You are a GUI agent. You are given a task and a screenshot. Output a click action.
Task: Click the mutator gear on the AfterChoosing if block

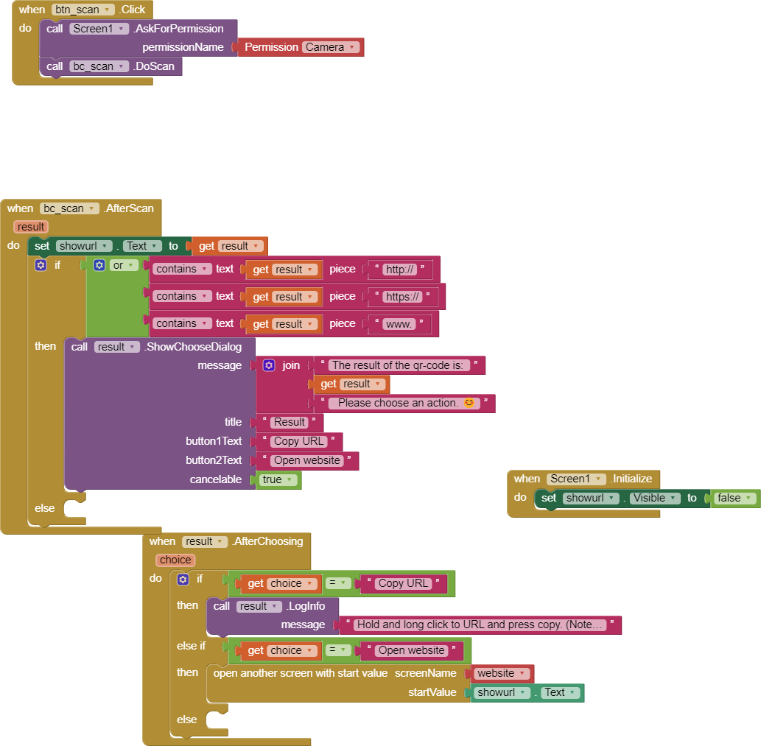(183, 579)
